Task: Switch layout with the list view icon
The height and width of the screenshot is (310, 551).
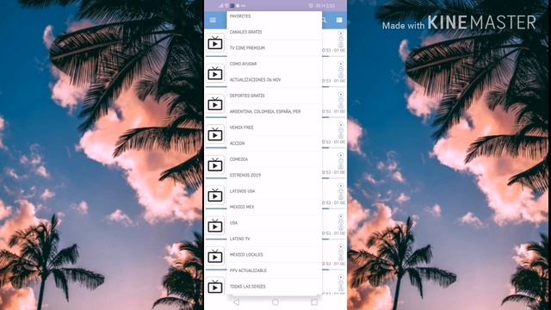Action: [x=339, y=20]
